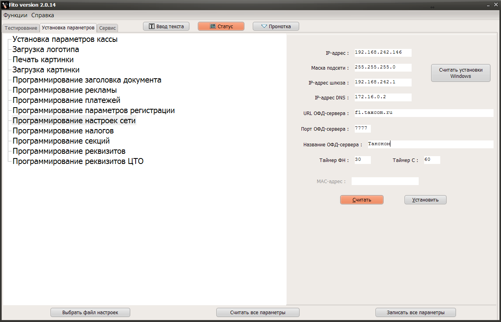Screen dimensions: 501x322
Task: Click the orange Считать button
Action: point(362,200)
